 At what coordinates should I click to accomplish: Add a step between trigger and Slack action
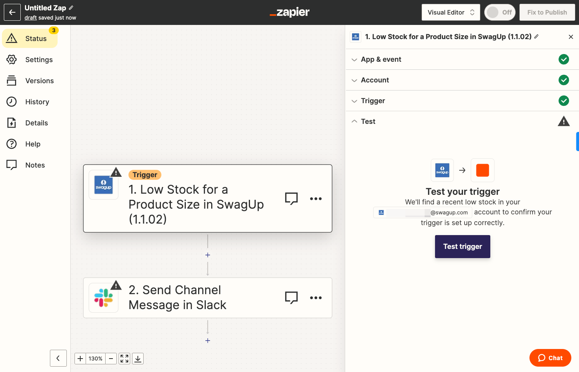tap(208, 255)
